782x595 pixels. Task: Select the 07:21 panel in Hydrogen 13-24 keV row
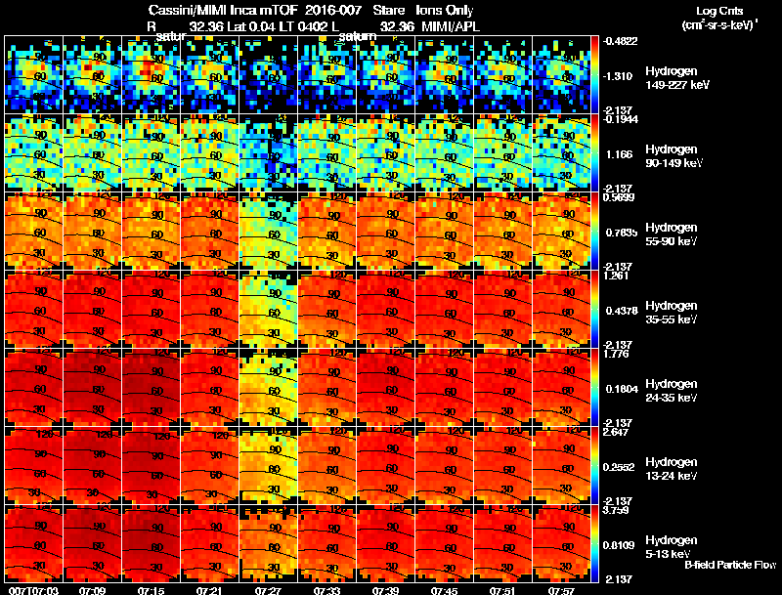(x=209, y=465)
